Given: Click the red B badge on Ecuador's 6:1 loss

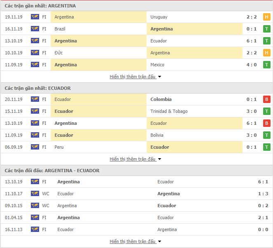Looking at the screenshot, I should point(266,123).
